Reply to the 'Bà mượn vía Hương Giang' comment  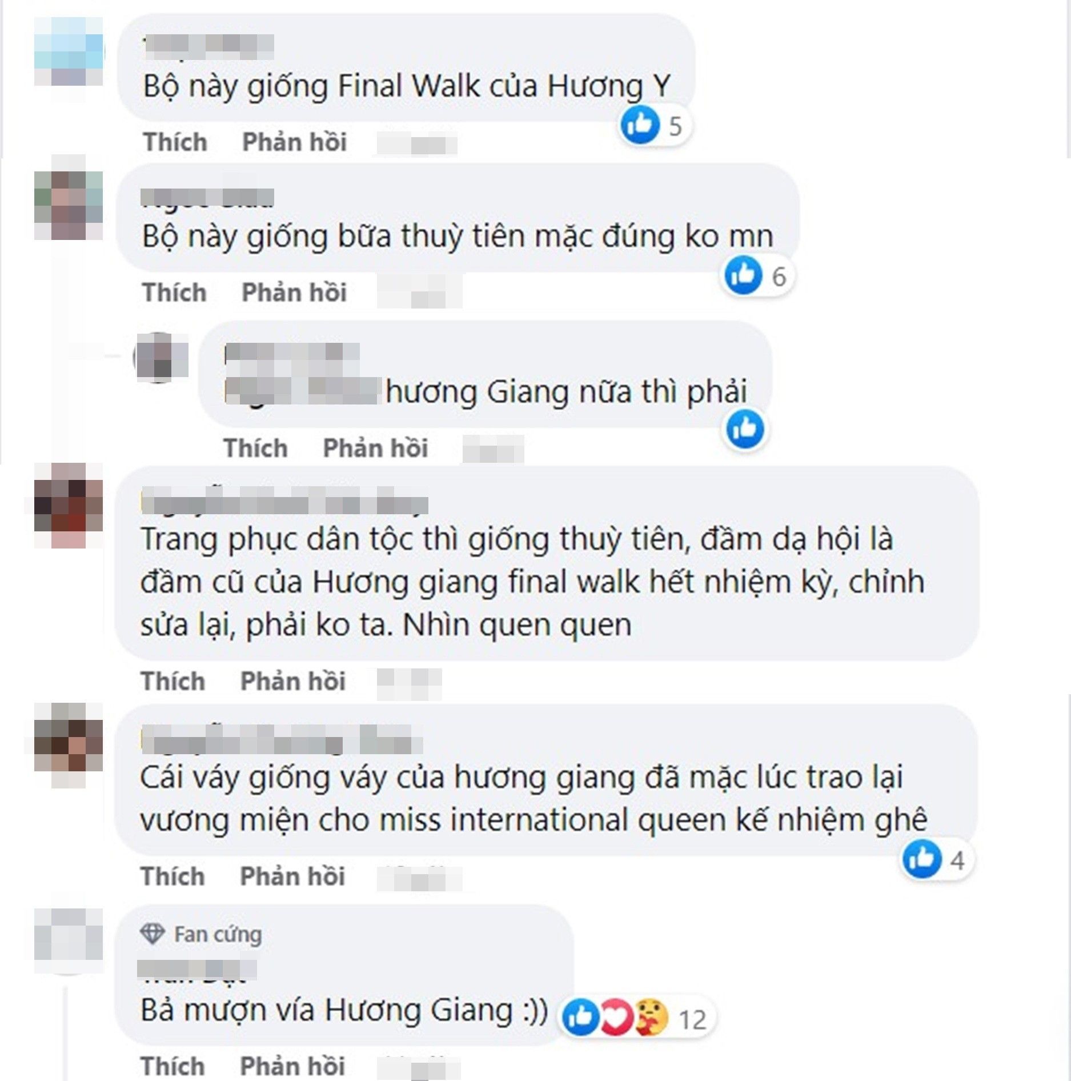292,1066
